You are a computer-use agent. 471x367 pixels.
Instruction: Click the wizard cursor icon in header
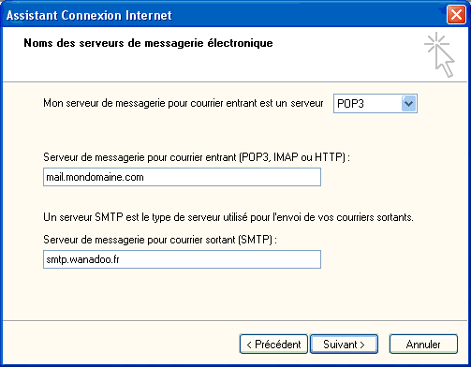click(x=439, y=54)
